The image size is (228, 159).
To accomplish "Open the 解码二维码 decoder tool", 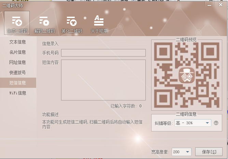I will [x=44, y=23].
